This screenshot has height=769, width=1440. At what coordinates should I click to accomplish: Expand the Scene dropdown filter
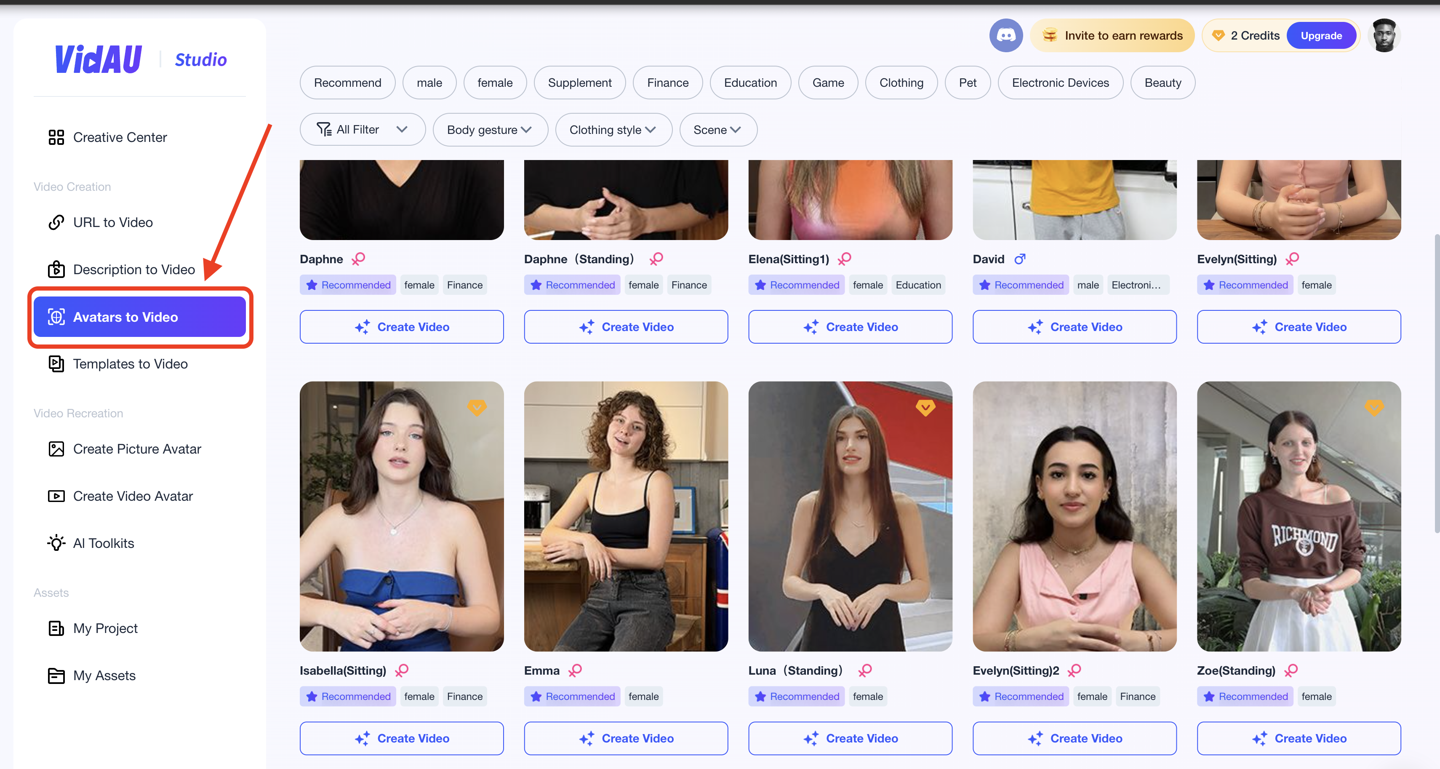(716, 128)
